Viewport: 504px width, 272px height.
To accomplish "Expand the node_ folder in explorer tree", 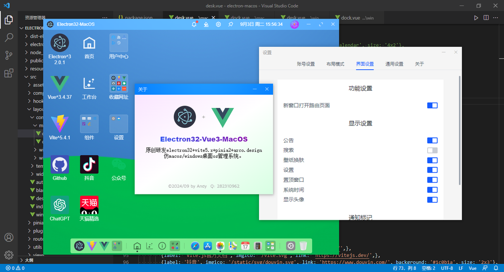I will pos(30,52).
